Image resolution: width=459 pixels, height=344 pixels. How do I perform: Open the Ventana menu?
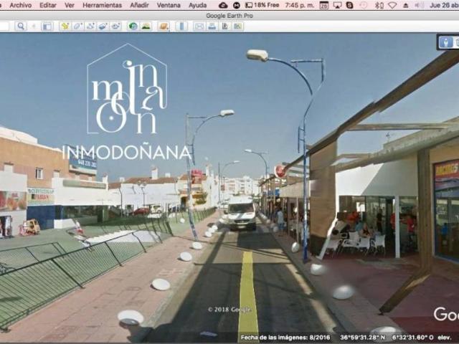(169, 5)
